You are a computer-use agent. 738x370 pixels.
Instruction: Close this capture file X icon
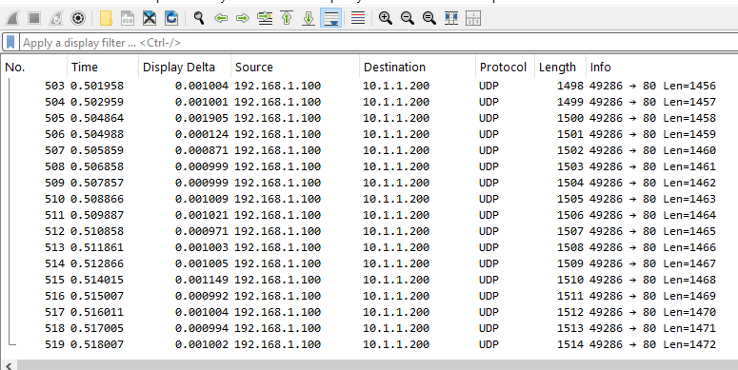pos(150,18)
